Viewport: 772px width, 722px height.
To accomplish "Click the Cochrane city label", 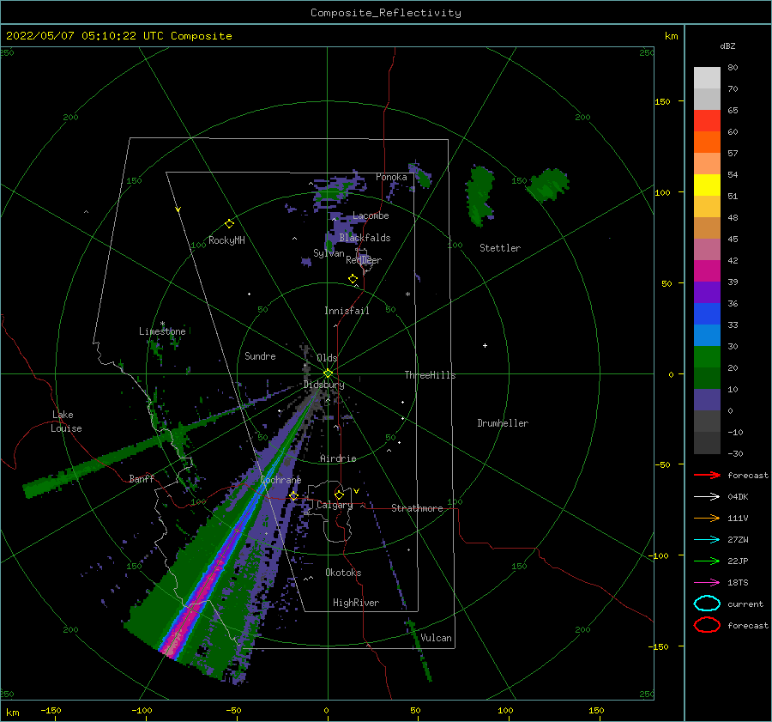I will (280, 480).
